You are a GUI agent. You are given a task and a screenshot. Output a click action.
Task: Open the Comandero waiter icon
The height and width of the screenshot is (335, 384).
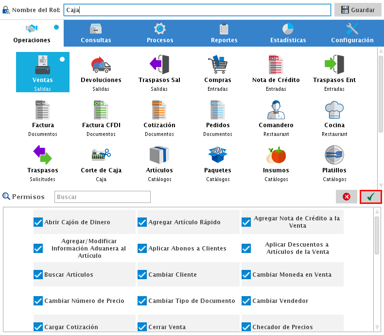(x=276, y=110)
